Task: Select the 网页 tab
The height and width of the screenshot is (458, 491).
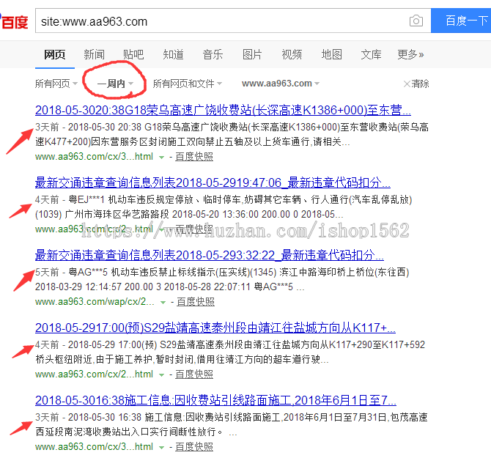Action: pos(55,54)
